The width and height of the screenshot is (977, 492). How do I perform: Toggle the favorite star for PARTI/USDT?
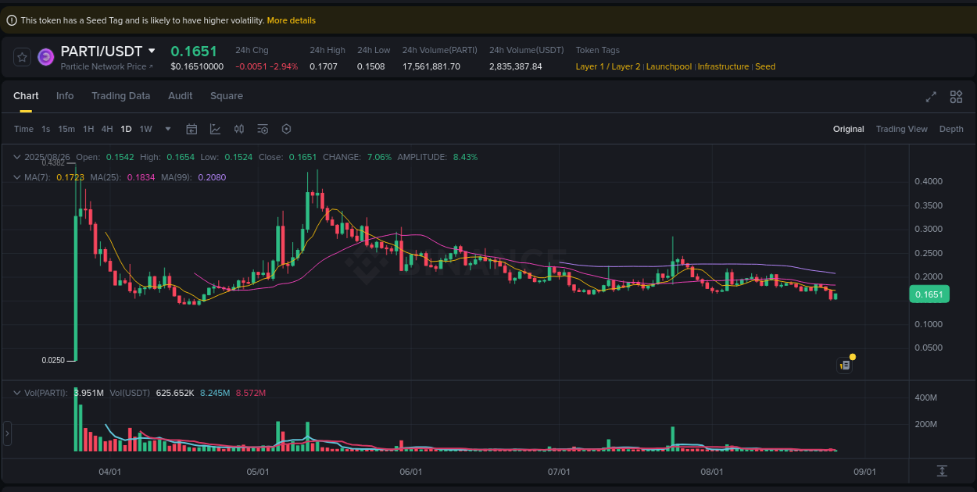(x=21, y=57)
